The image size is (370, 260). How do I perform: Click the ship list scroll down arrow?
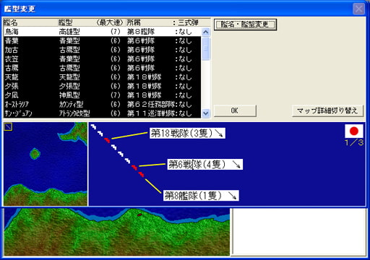(x=206, y=113)
